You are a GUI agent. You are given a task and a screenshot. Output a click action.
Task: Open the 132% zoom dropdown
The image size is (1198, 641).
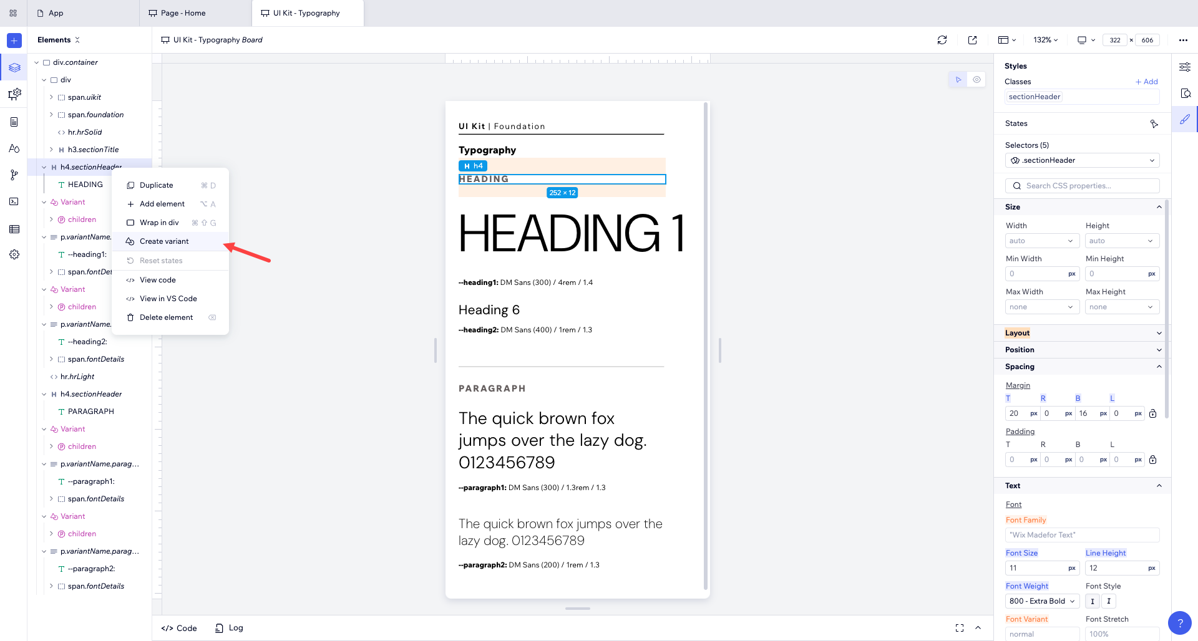coord(1046,40)
